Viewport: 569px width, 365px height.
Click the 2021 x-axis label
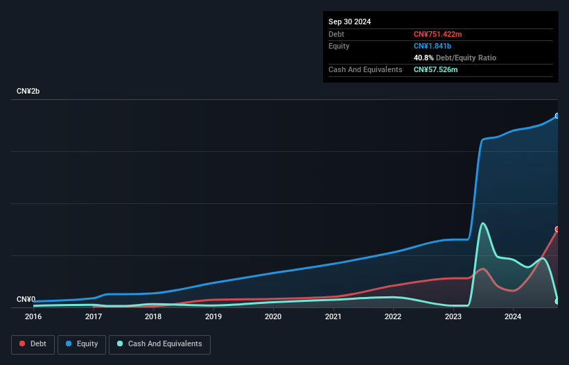(333, 316)
